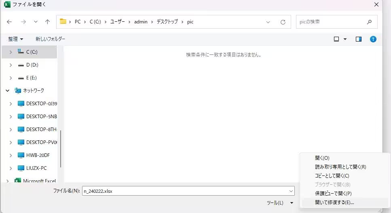Open view options dropdown arrow
The image size is (391, 213).
[345, 39]
